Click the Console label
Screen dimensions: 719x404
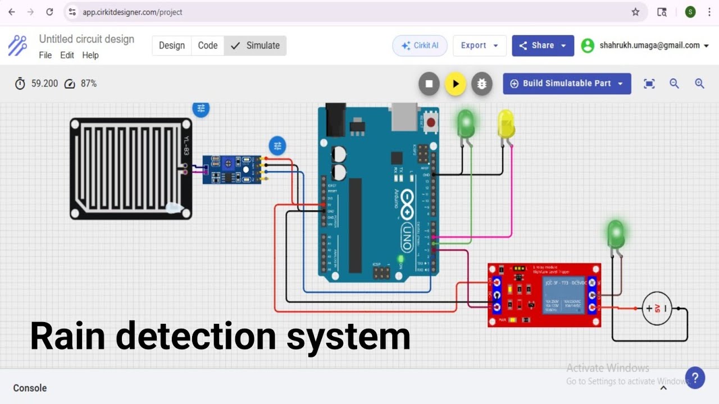point(30,388)
